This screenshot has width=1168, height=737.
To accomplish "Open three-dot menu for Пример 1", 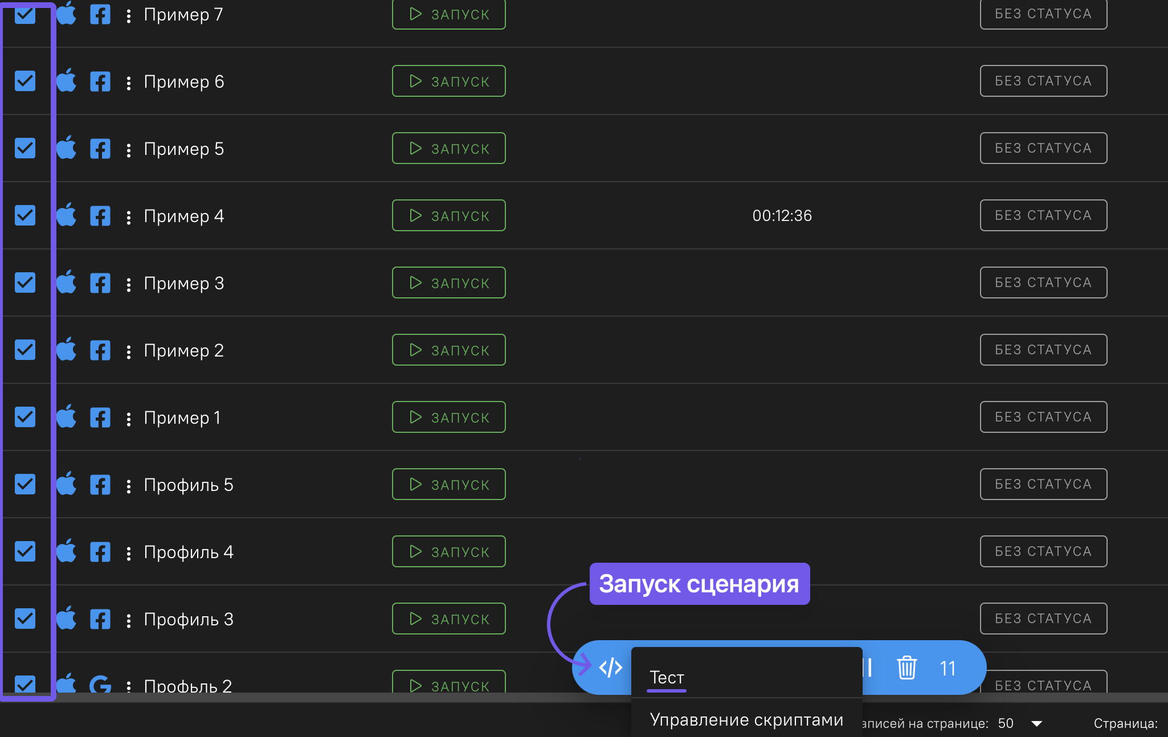I will (x=129, y=419).
